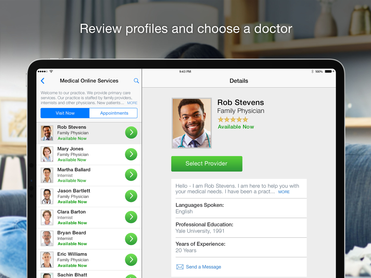Screen dimensions: 371x278
Task: Tap Clara Barton thumbnail photo
Action: click(47, 217)
